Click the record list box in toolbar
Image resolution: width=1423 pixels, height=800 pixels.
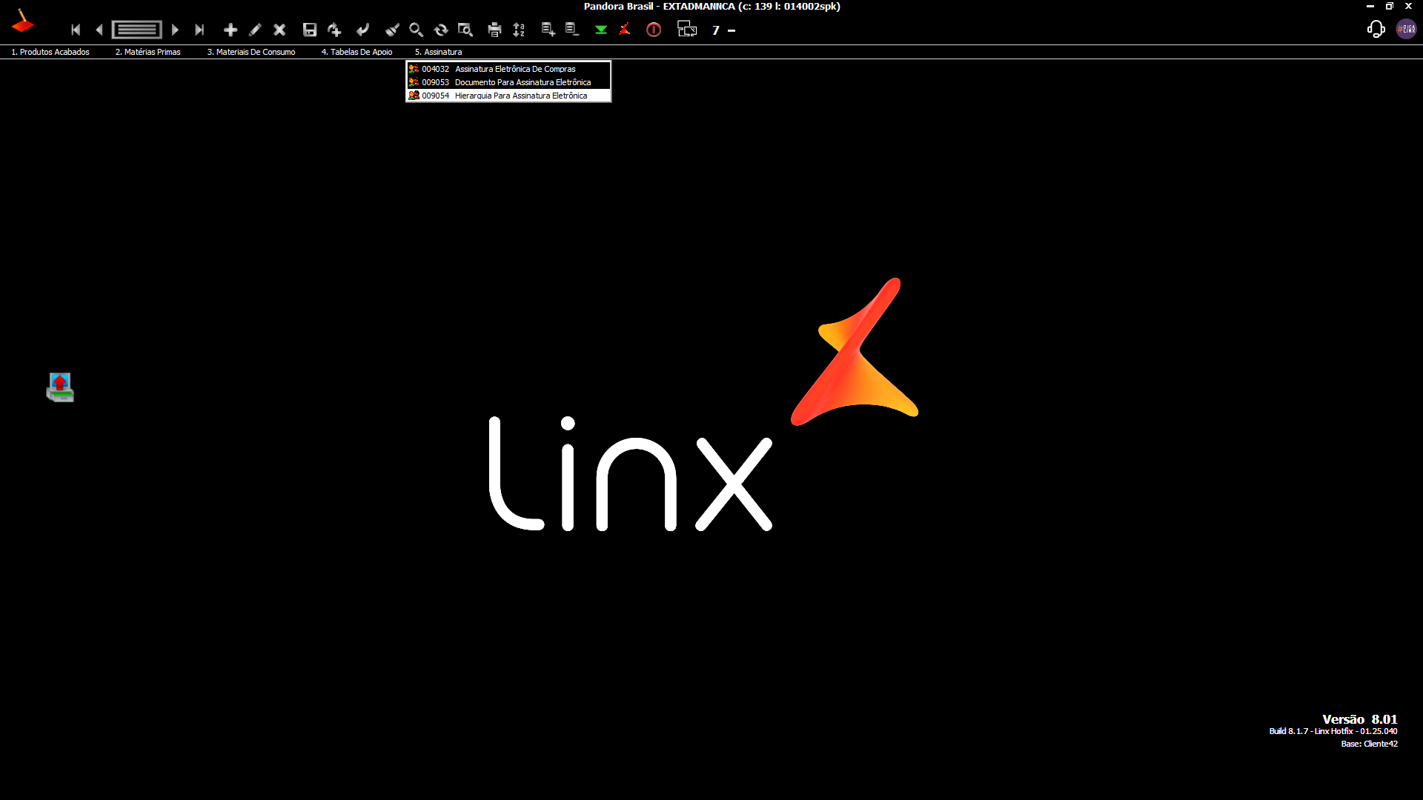tap(137, 30)
